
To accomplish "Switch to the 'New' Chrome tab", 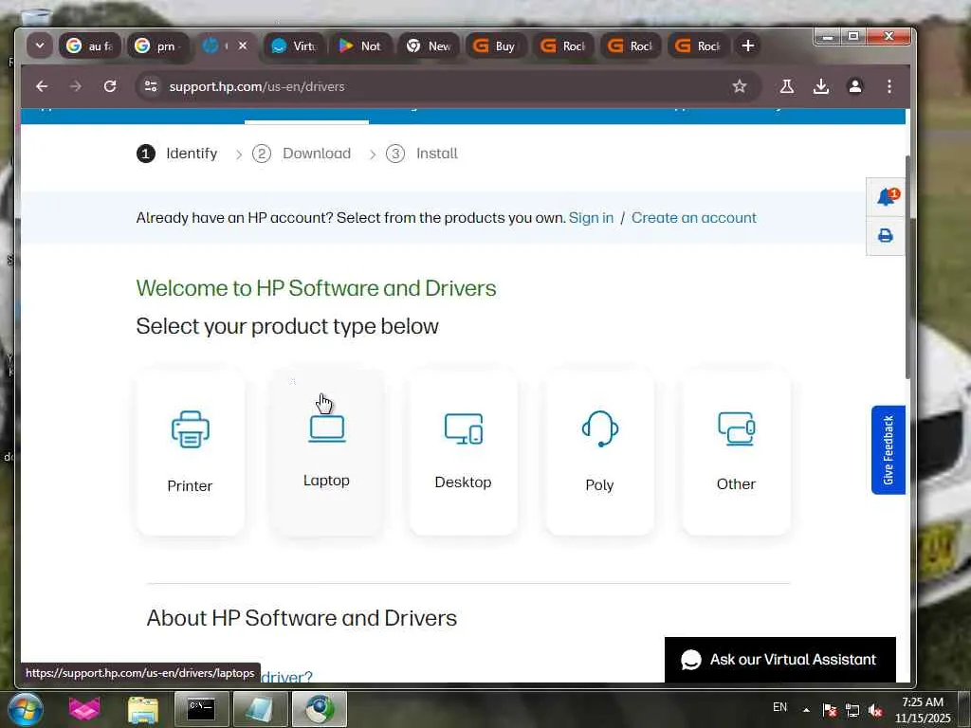I will (430, 45).
